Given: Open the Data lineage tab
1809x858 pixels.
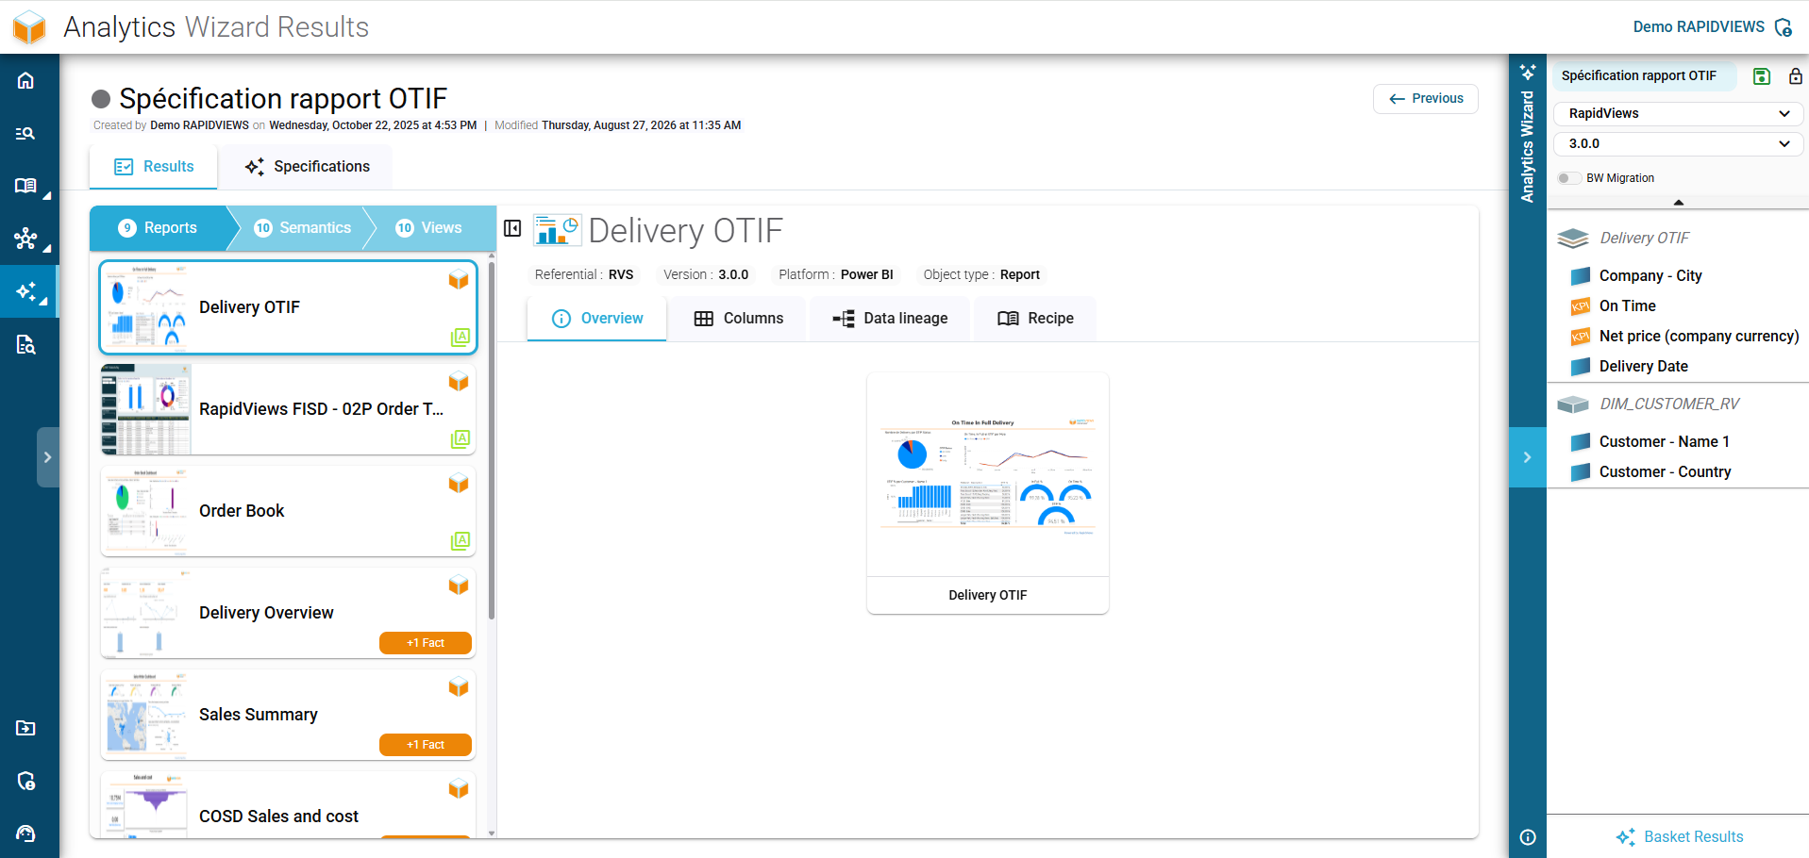Looking at the screenshot, I should point(890,319).
